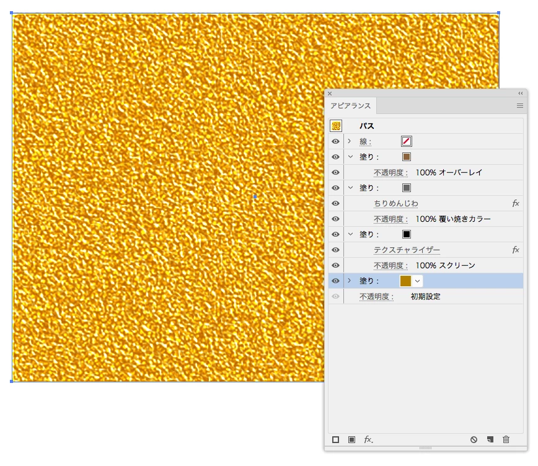This screenshot has width=538, height=466.
Task: Duplicate selected item icon
Action: click(490, 439)
